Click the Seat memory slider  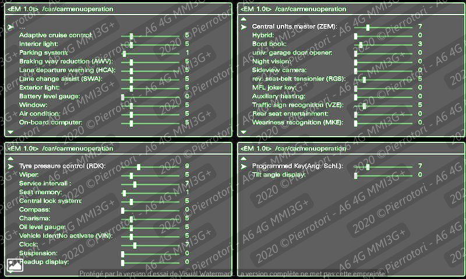124,192
